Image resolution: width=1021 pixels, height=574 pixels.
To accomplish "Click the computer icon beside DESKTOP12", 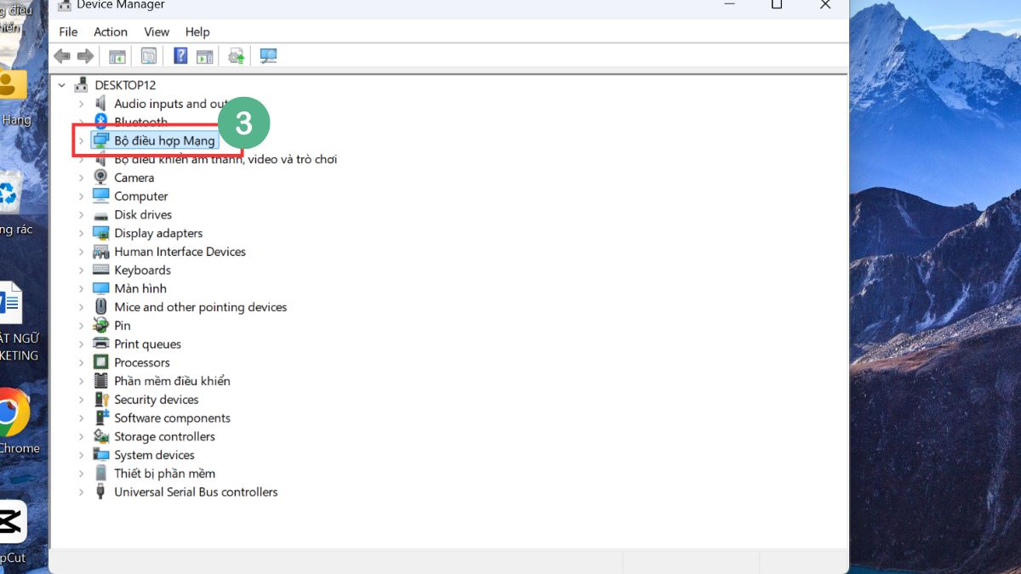I will tap(82, 85).
